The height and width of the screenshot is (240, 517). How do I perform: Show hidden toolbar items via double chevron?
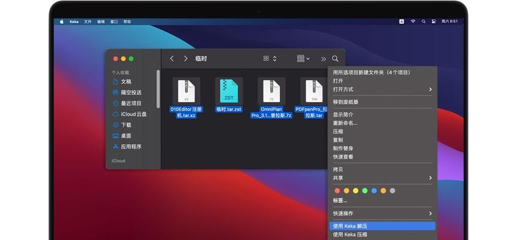pyautogui.click(x=324, y=59)
